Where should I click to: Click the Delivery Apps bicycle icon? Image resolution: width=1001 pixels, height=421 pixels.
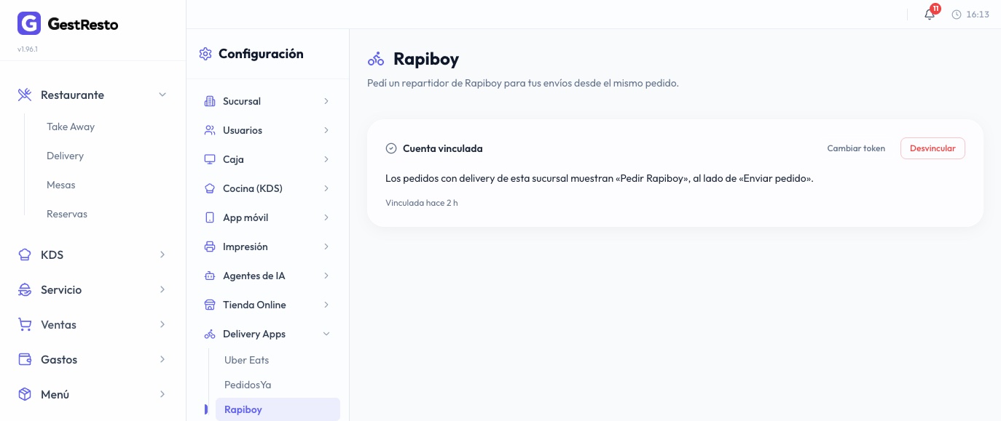pyautogui.click(x=210, y=334)
